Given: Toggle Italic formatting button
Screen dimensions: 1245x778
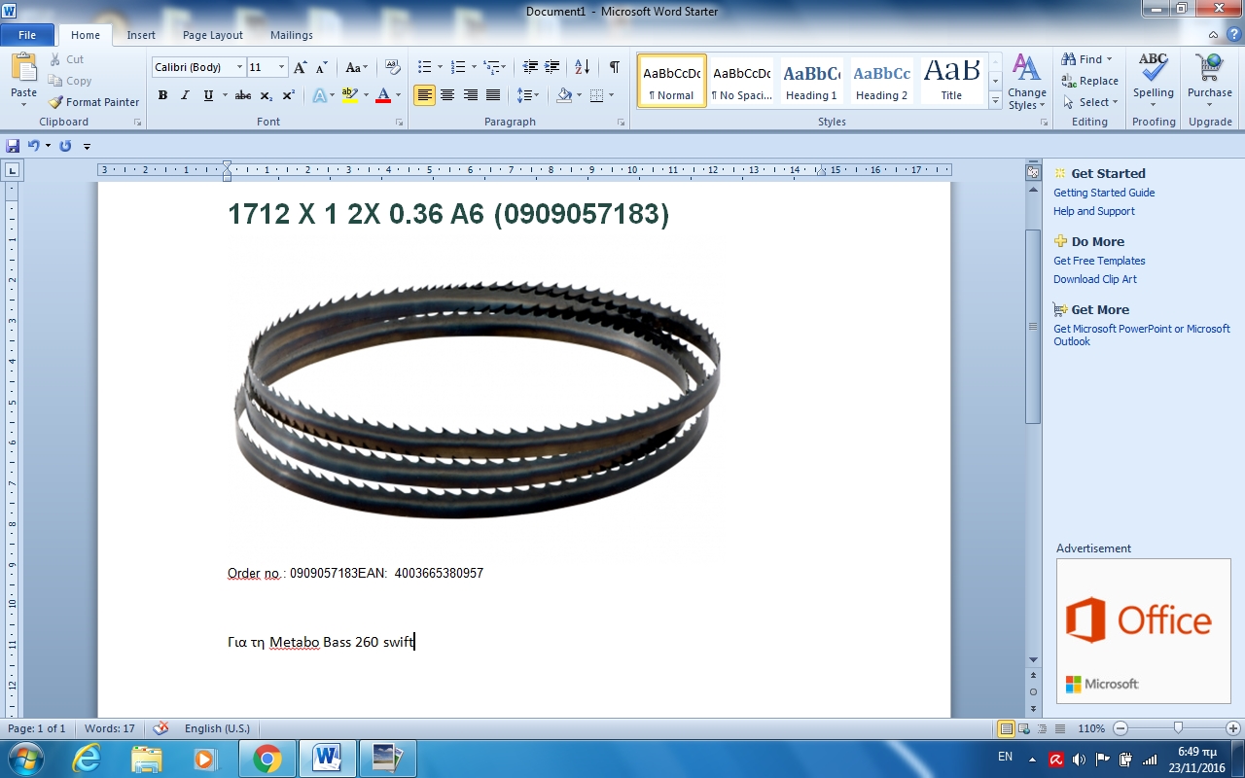Looking at the screenshot, I should point(185,95).
